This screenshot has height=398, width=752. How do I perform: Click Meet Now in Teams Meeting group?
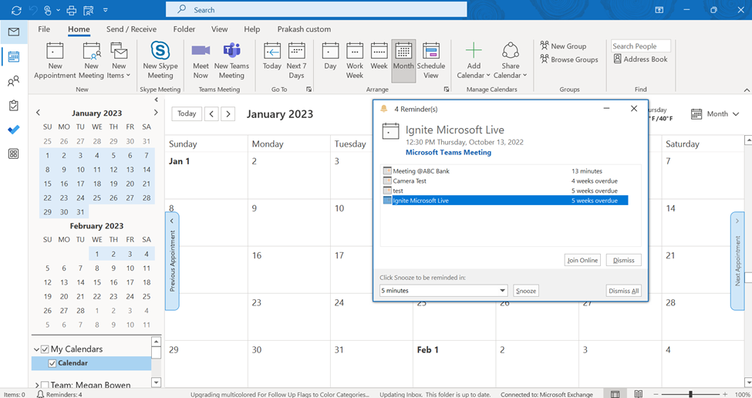coord(201,60)
